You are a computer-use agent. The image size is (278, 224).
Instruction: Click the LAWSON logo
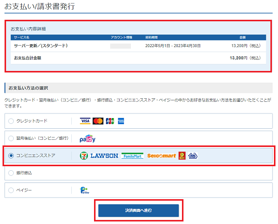pos(104,156)
